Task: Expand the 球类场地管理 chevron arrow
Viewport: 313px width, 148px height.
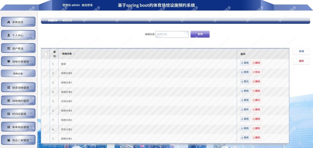Action: [x=31, y=87]
